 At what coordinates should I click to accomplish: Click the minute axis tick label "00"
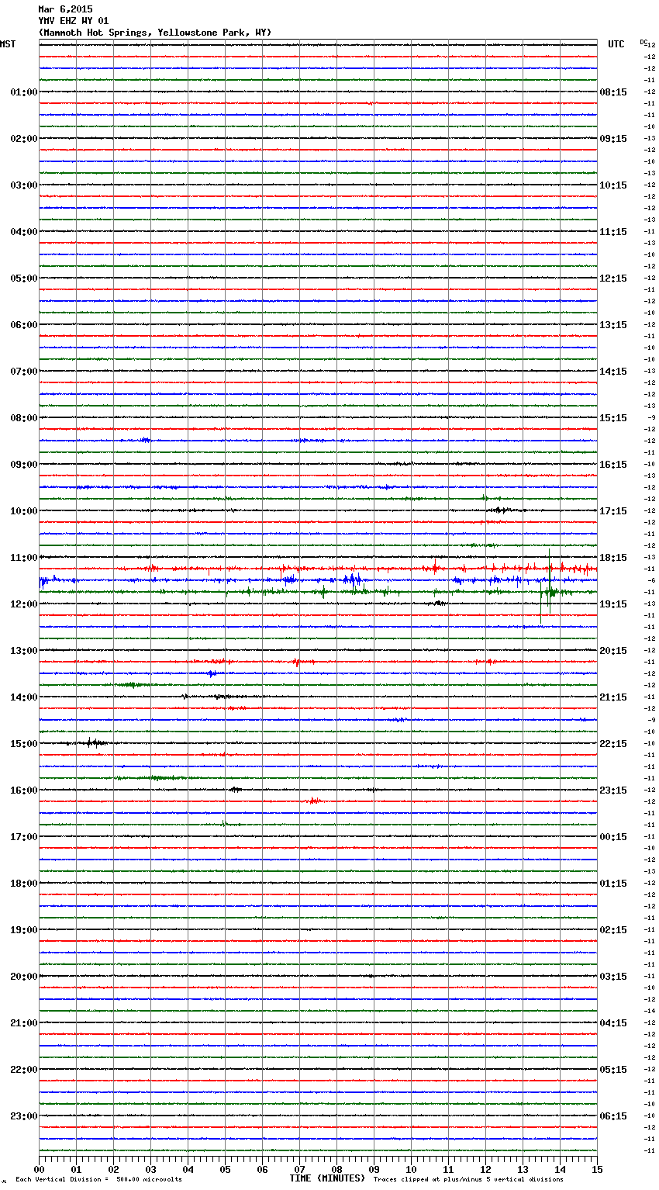pos(39,1170)
